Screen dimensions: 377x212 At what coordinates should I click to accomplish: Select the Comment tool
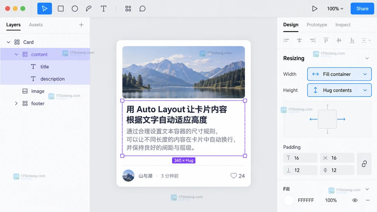(142, 9)
